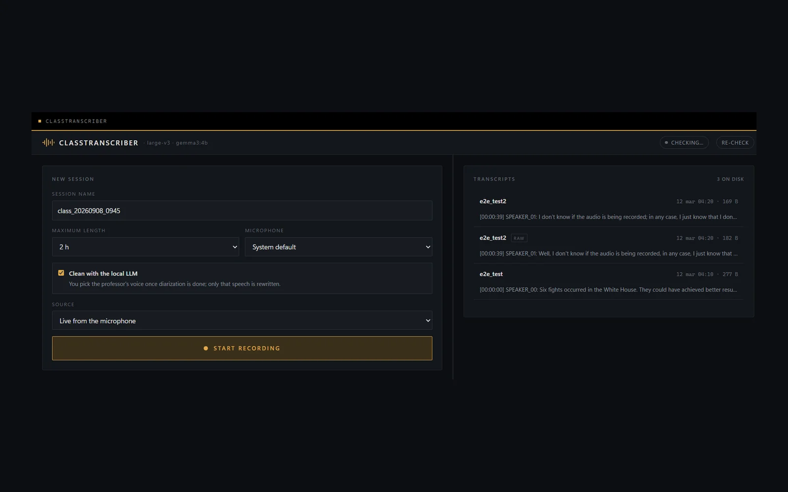The width and height of the screenshot is (788, 492).
Task: Click the Checking status pill
Action: coord(684,143)
